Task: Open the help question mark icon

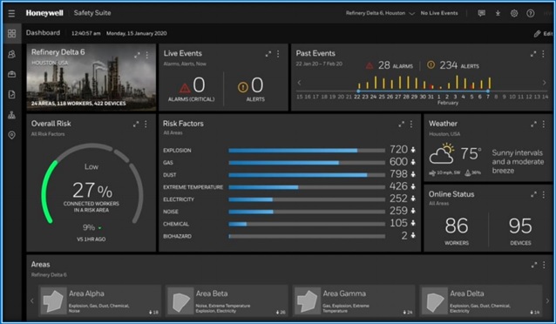Action: pos(530,13)
